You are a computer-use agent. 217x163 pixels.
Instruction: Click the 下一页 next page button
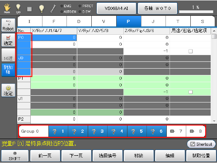point(76,155)
